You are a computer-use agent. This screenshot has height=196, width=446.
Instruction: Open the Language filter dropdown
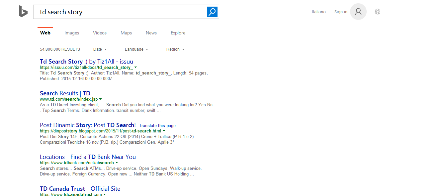click(136, 49)
